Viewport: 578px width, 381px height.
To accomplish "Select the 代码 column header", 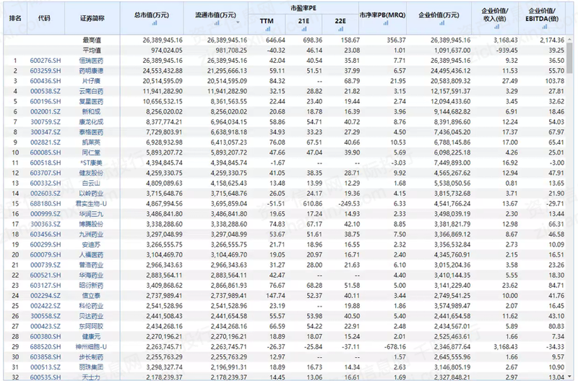I will coord(44,18).
